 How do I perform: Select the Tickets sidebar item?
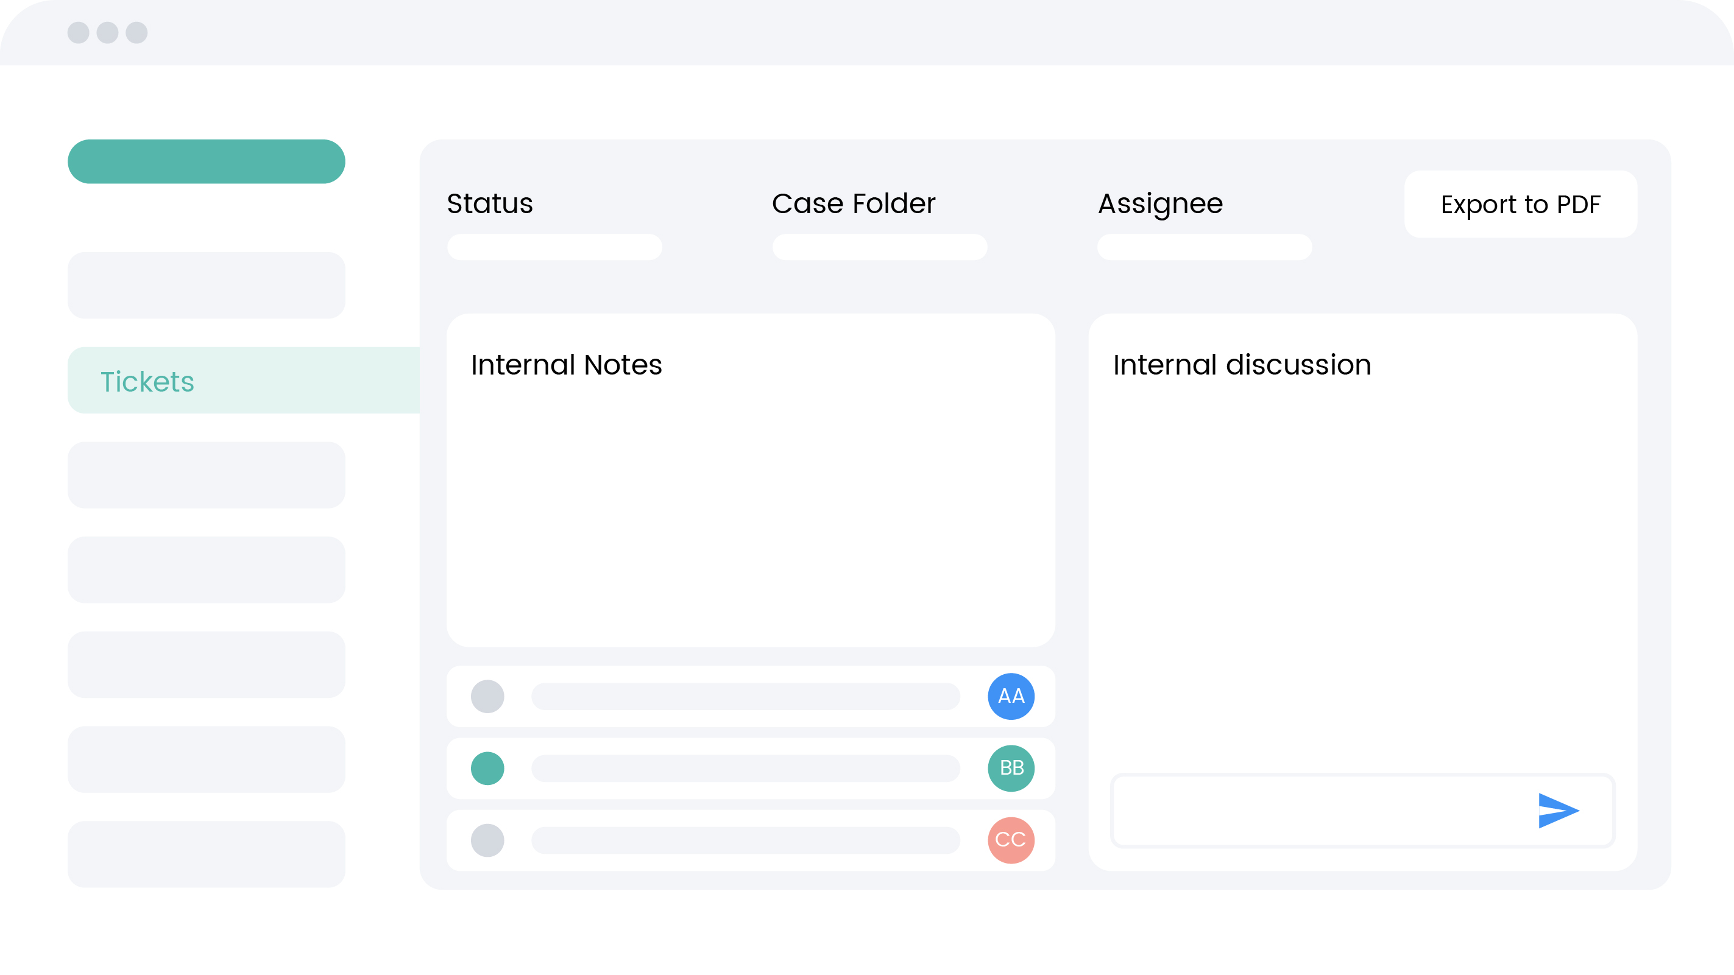[244, 380]
